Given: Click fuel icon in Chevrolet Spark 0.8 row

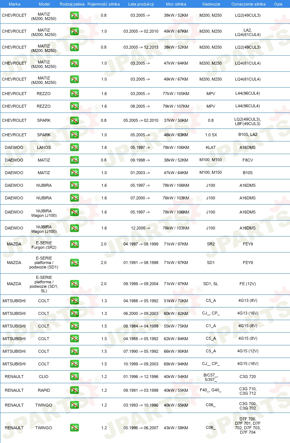Looking at the screenshot, I should tap(75, 120).
